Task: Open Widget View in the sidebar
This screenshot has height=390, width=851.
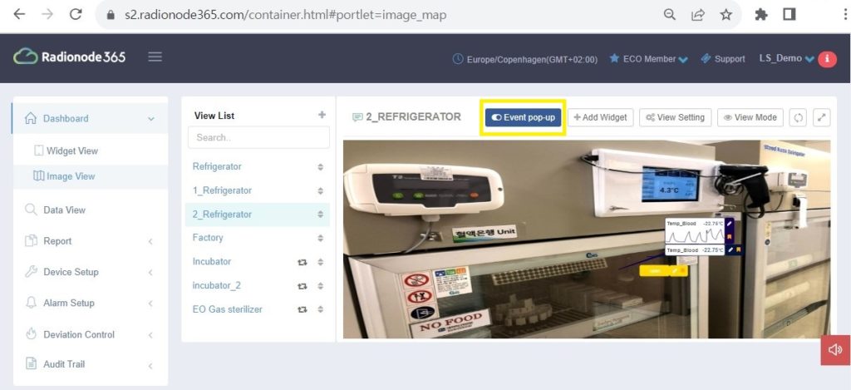Action: click(x=72, y=151)
